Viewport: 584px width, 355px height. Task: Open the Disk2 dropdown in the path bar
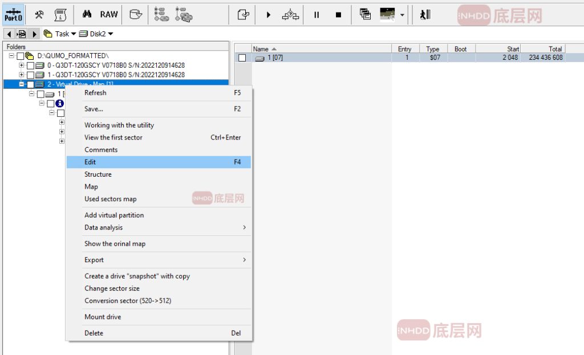(x=96, y=34)
